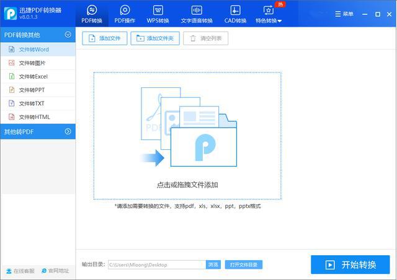Click the 清空列表 button
Screen dimensions: 397x280
pos(205,38)
